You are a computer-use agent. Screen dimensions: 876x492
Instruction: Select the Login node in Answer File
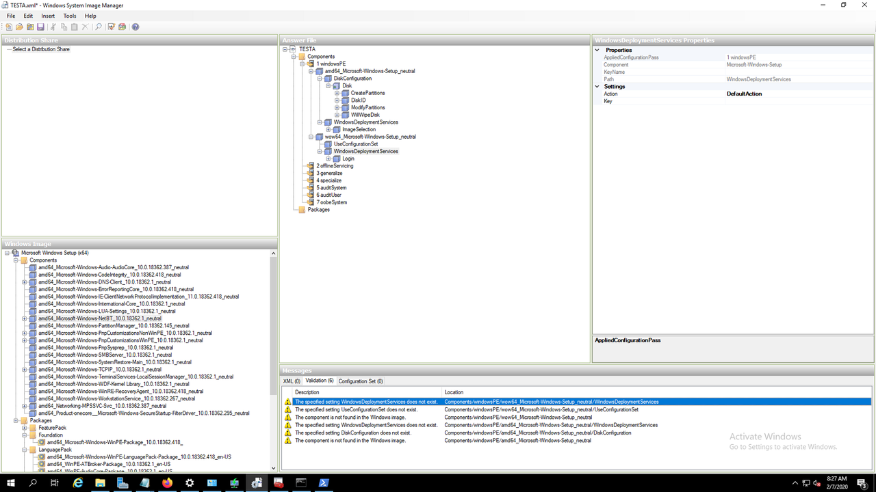pyautogui.click(x=348, y=159)
